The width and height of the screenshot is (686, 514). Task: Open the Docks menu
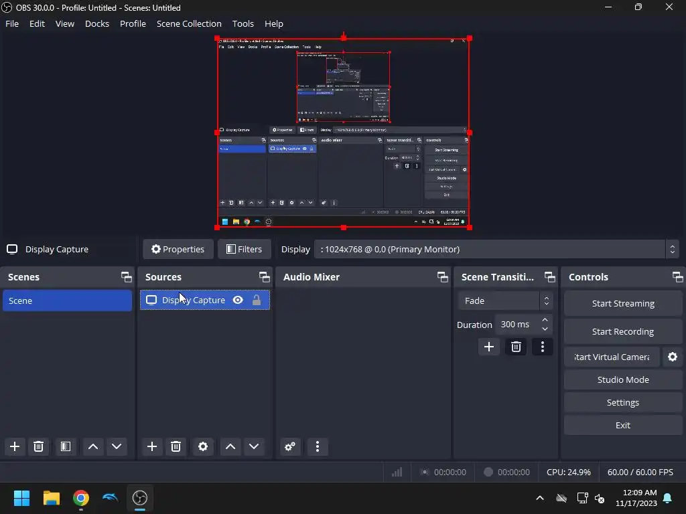[97, 23]
